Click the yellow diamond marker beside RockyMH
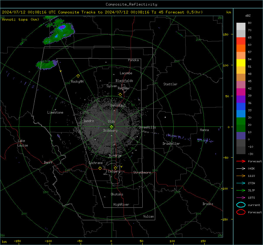This screenshot has width=263, height=245. coord(78,76)
